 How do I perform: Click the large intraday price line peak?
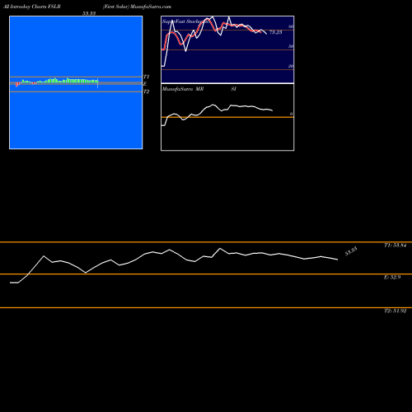point(220,248)
